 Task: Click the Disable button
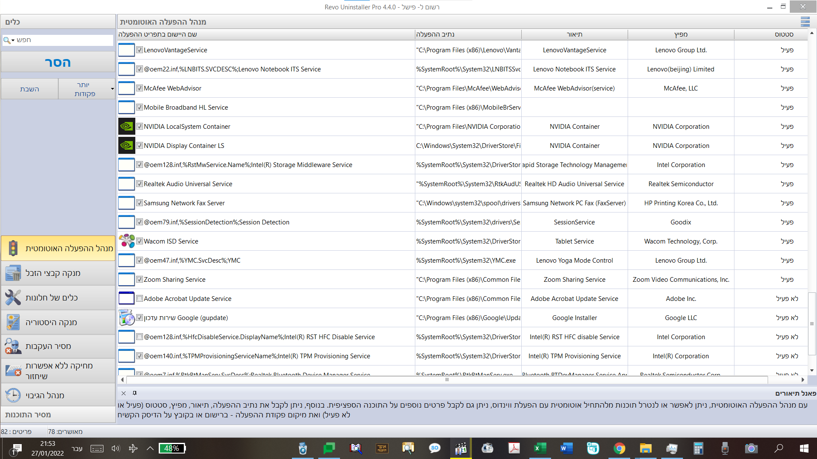29,89
